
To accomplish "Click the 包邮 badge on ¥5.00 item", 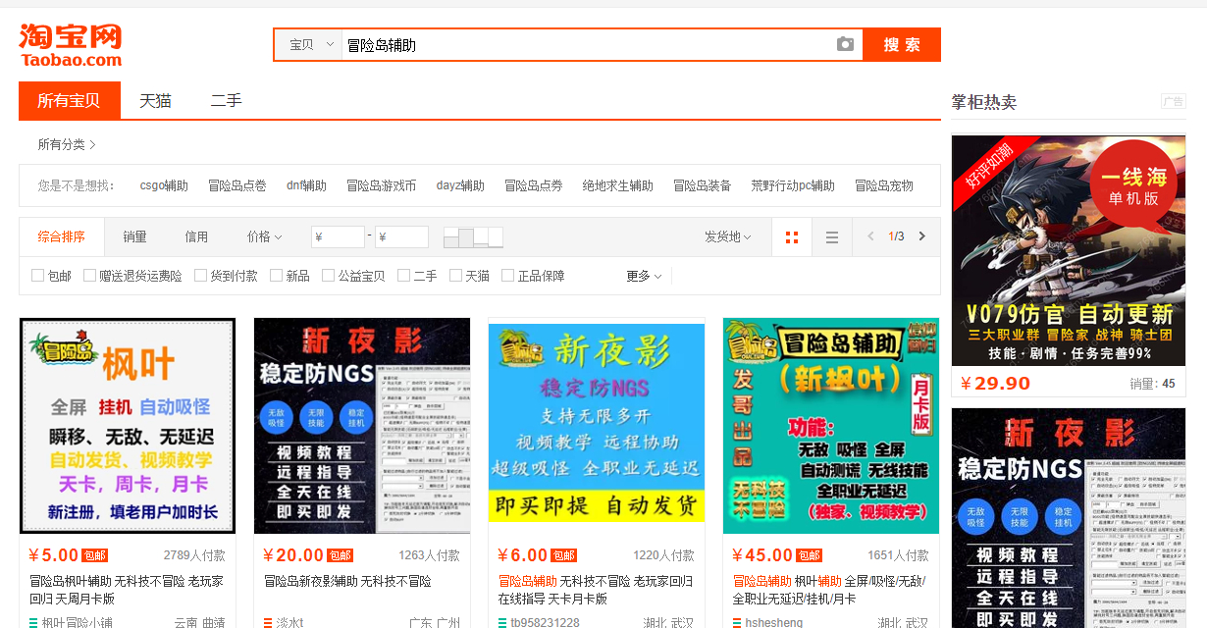I will point(95,555).
